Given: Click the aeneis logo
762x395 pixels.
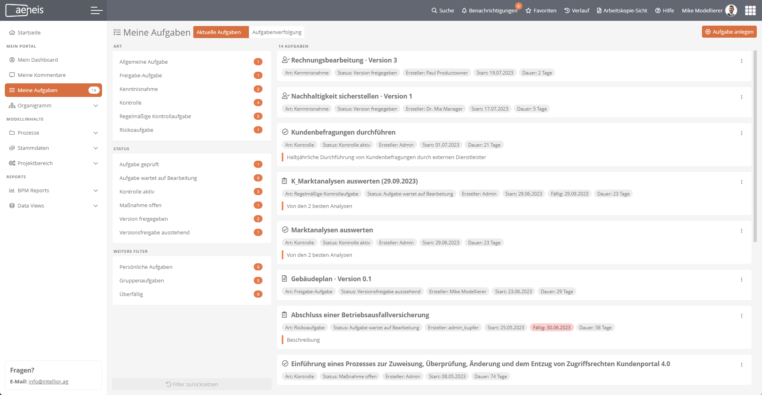Looking at the screenshot, I should click(24, 10).
